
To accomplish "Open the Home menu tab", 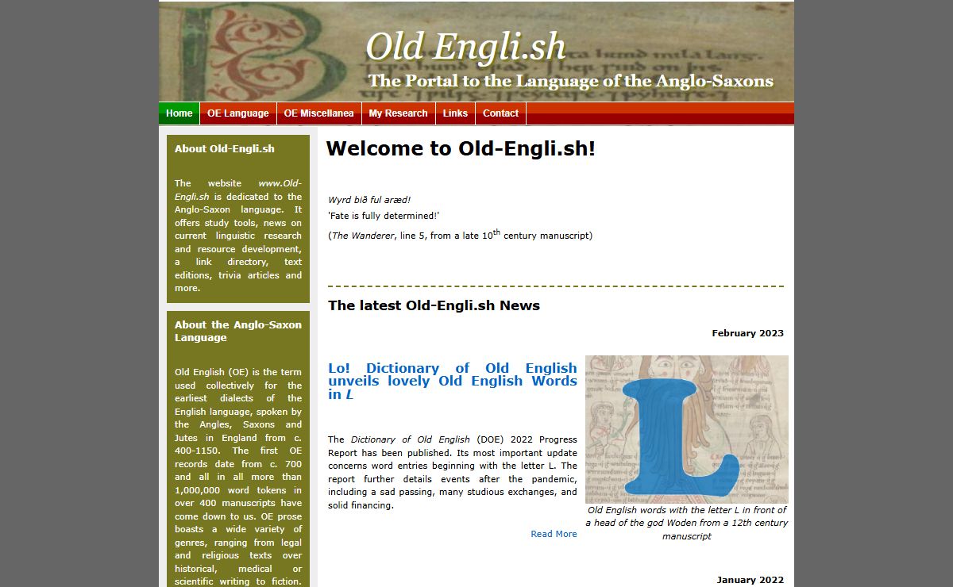I will (179, 113).
